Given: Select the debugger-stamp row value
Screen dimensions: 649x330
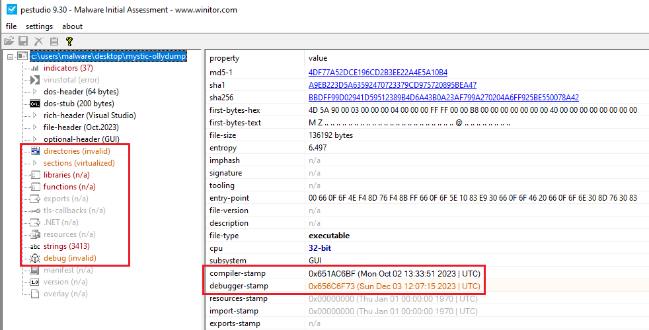Looking at the screenshot, I should click(395, 286).
